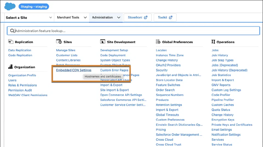Open OAuth2 Providers
263x147 pixels.
click(x=168, y=65)
